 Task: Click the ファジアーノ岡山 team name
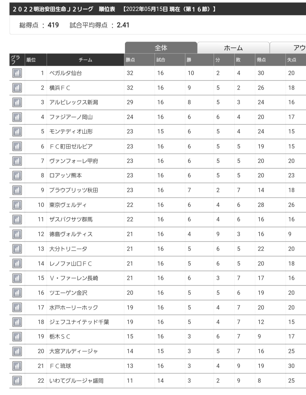71,117
